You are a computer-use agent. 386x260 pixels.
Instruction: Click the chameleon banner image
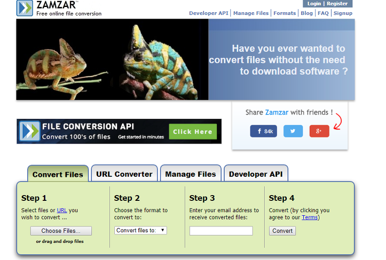(x=112, y=60)
